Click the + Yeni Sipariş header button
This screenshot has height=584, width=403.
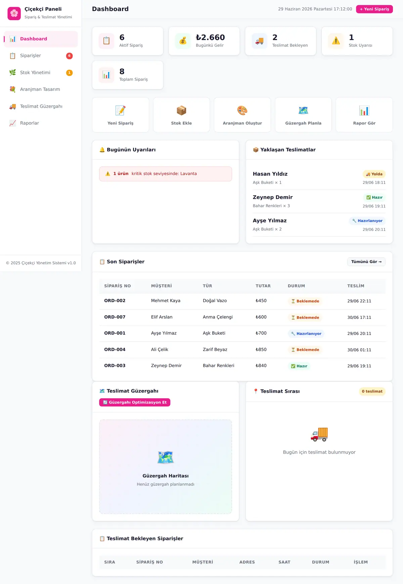pos(374,9)
